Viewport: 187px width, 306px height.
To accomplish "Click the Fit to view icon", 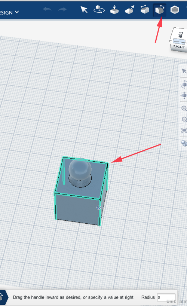I will point(184,130).
